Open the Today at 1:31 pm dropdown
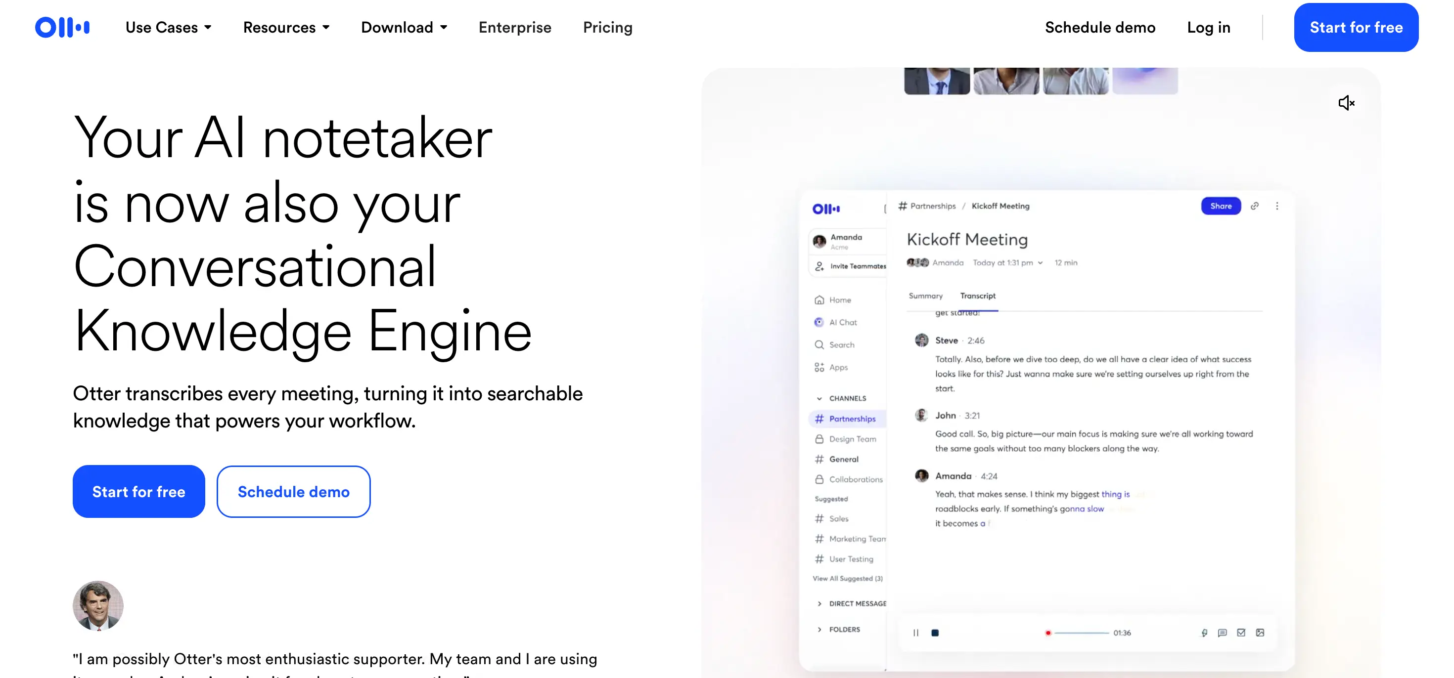Screen dimensions: 1454x678 1008,263
